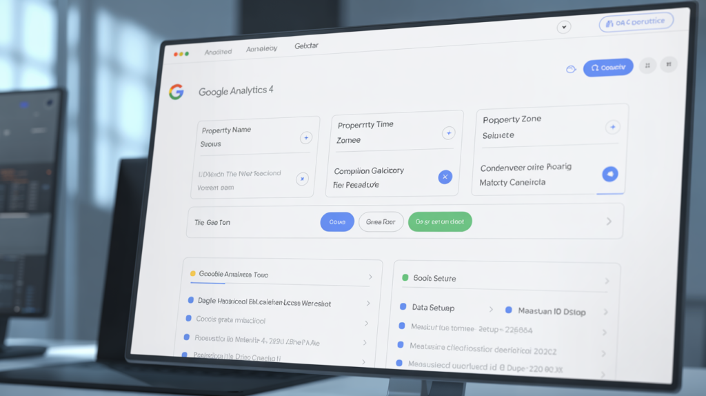
Task: Click the Fier Pesadtu'e text
Action: (356, 185)
